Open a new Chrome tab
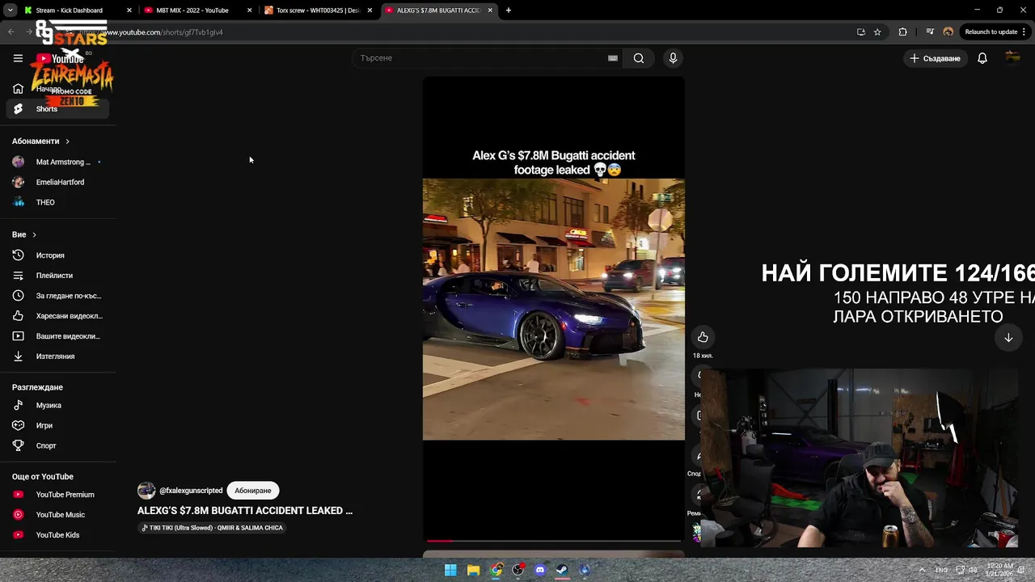This screenshot has width=1035, height=582. tap(509, 11)
